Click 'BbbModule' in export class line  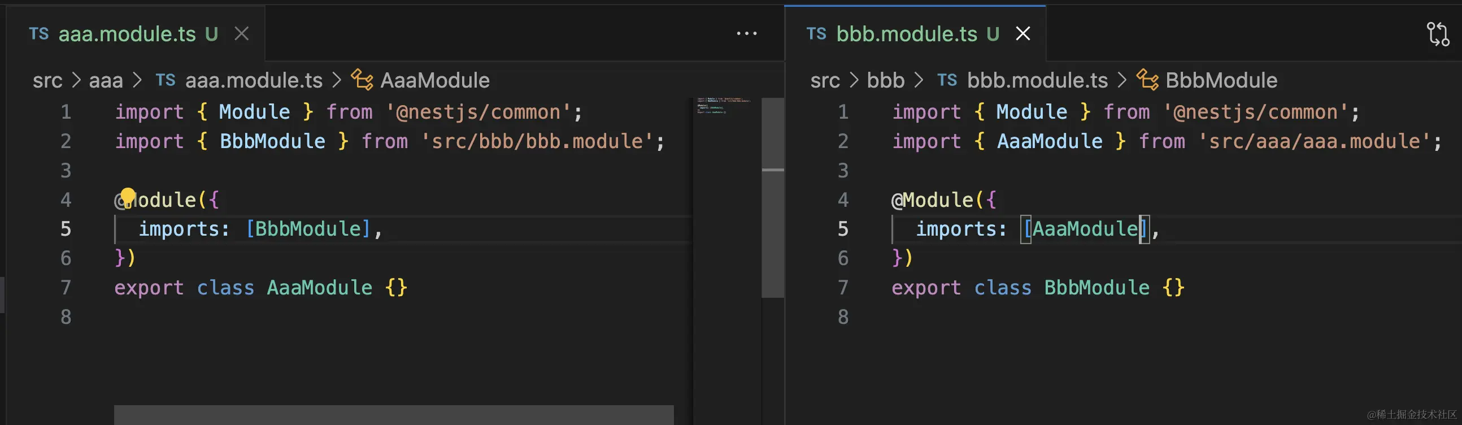pyautogui.click(x=1097, y=288)
